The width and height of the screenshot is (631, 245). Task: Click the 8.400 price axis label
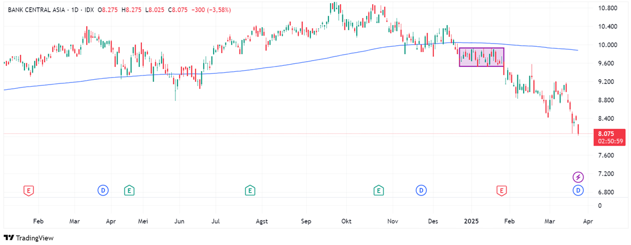point(607,119)
